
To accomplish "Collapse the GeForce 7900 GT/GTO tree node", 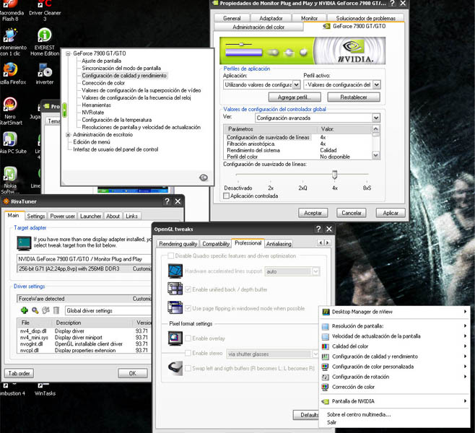I will coord(68,53).
